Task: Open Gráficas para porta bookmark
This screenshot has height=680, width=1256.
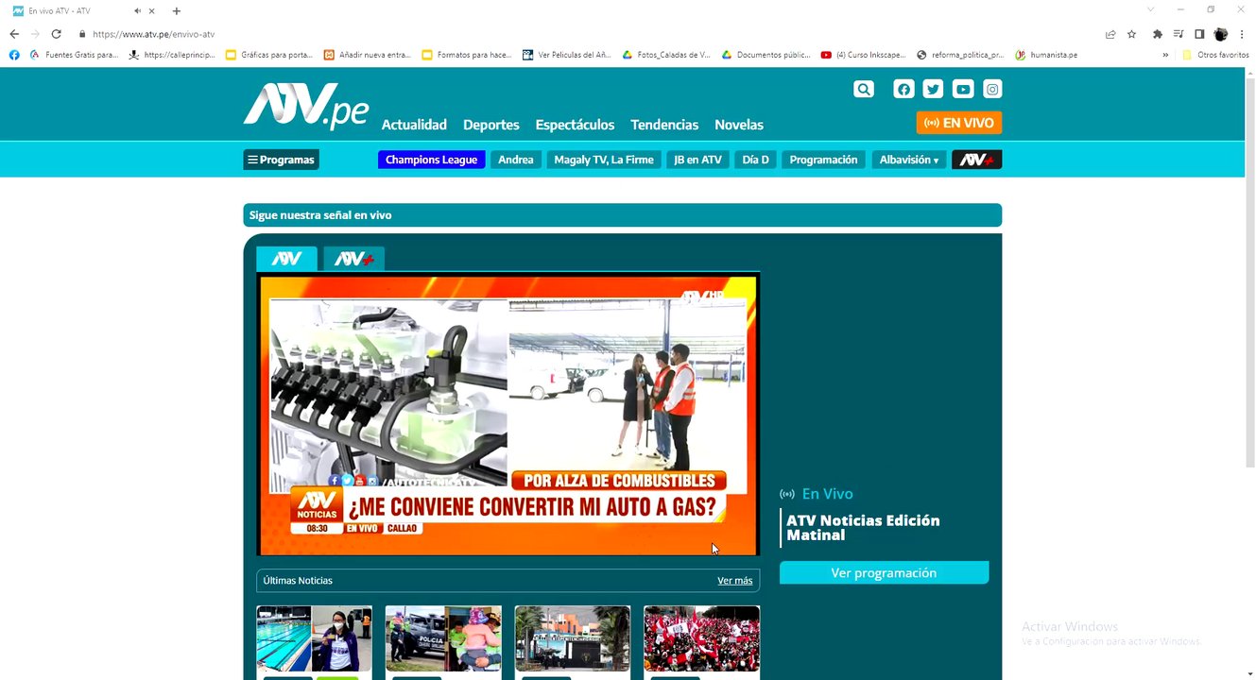Action: tap(269, 55)
